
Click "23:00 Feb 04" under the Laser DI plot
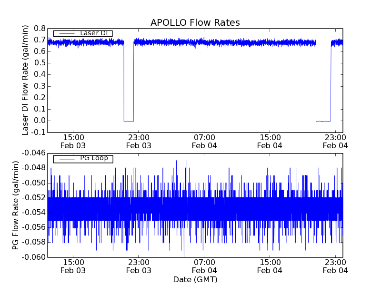335,142
